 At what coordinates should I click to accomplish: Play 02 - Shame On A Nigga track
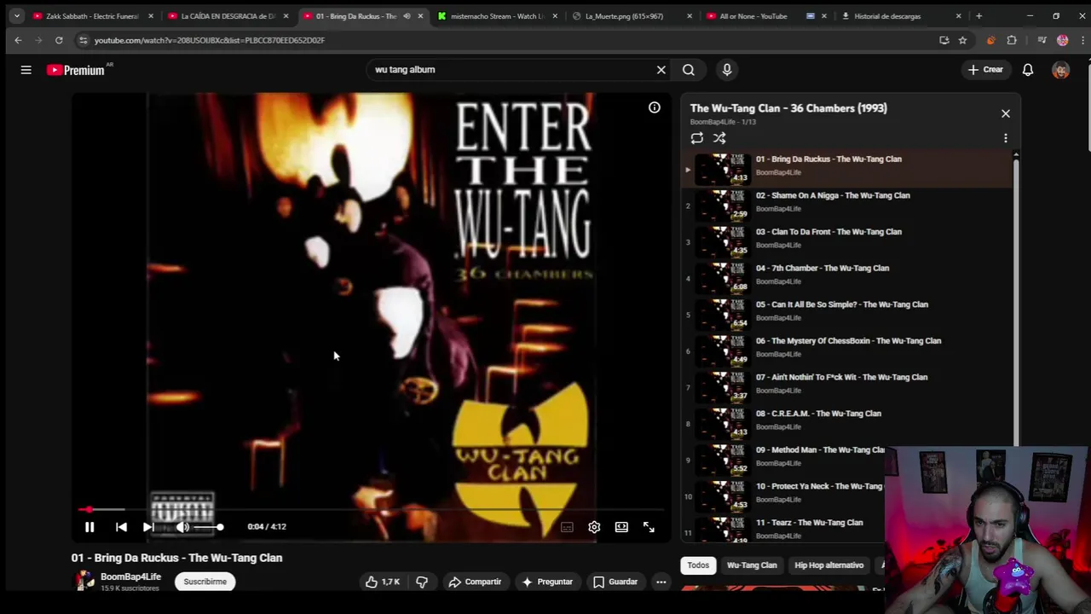846,206
